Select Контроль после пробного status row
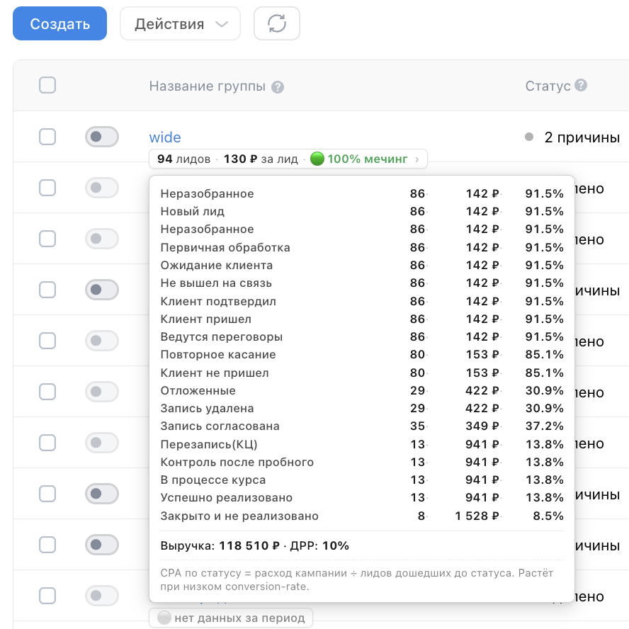 [x=362, y=462]
